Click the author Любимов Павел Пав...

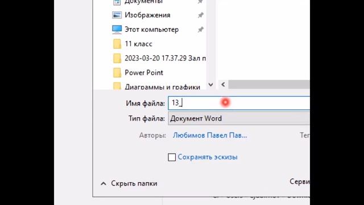[210, 136]
